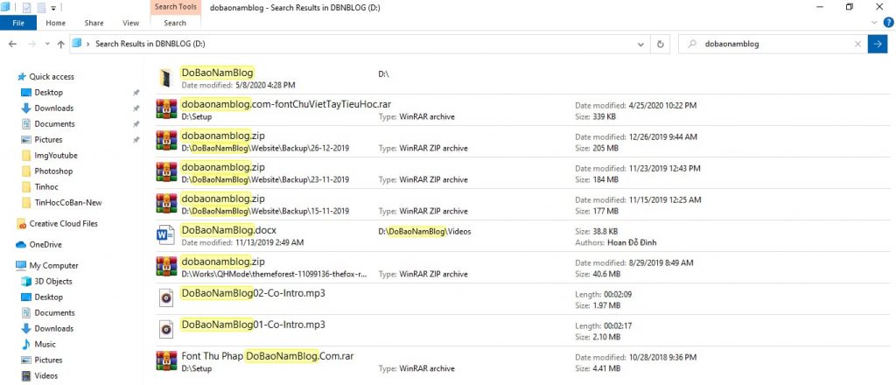Click the Word icon of DoBaoNamBlog.docx
896x385 pixels.
click(166, 235)
